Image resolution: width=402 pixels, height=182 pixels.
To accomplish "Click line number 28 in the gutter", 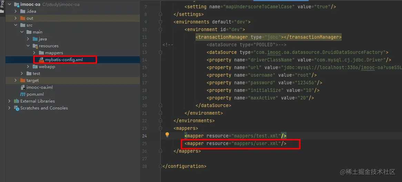I will click(144, 166).
